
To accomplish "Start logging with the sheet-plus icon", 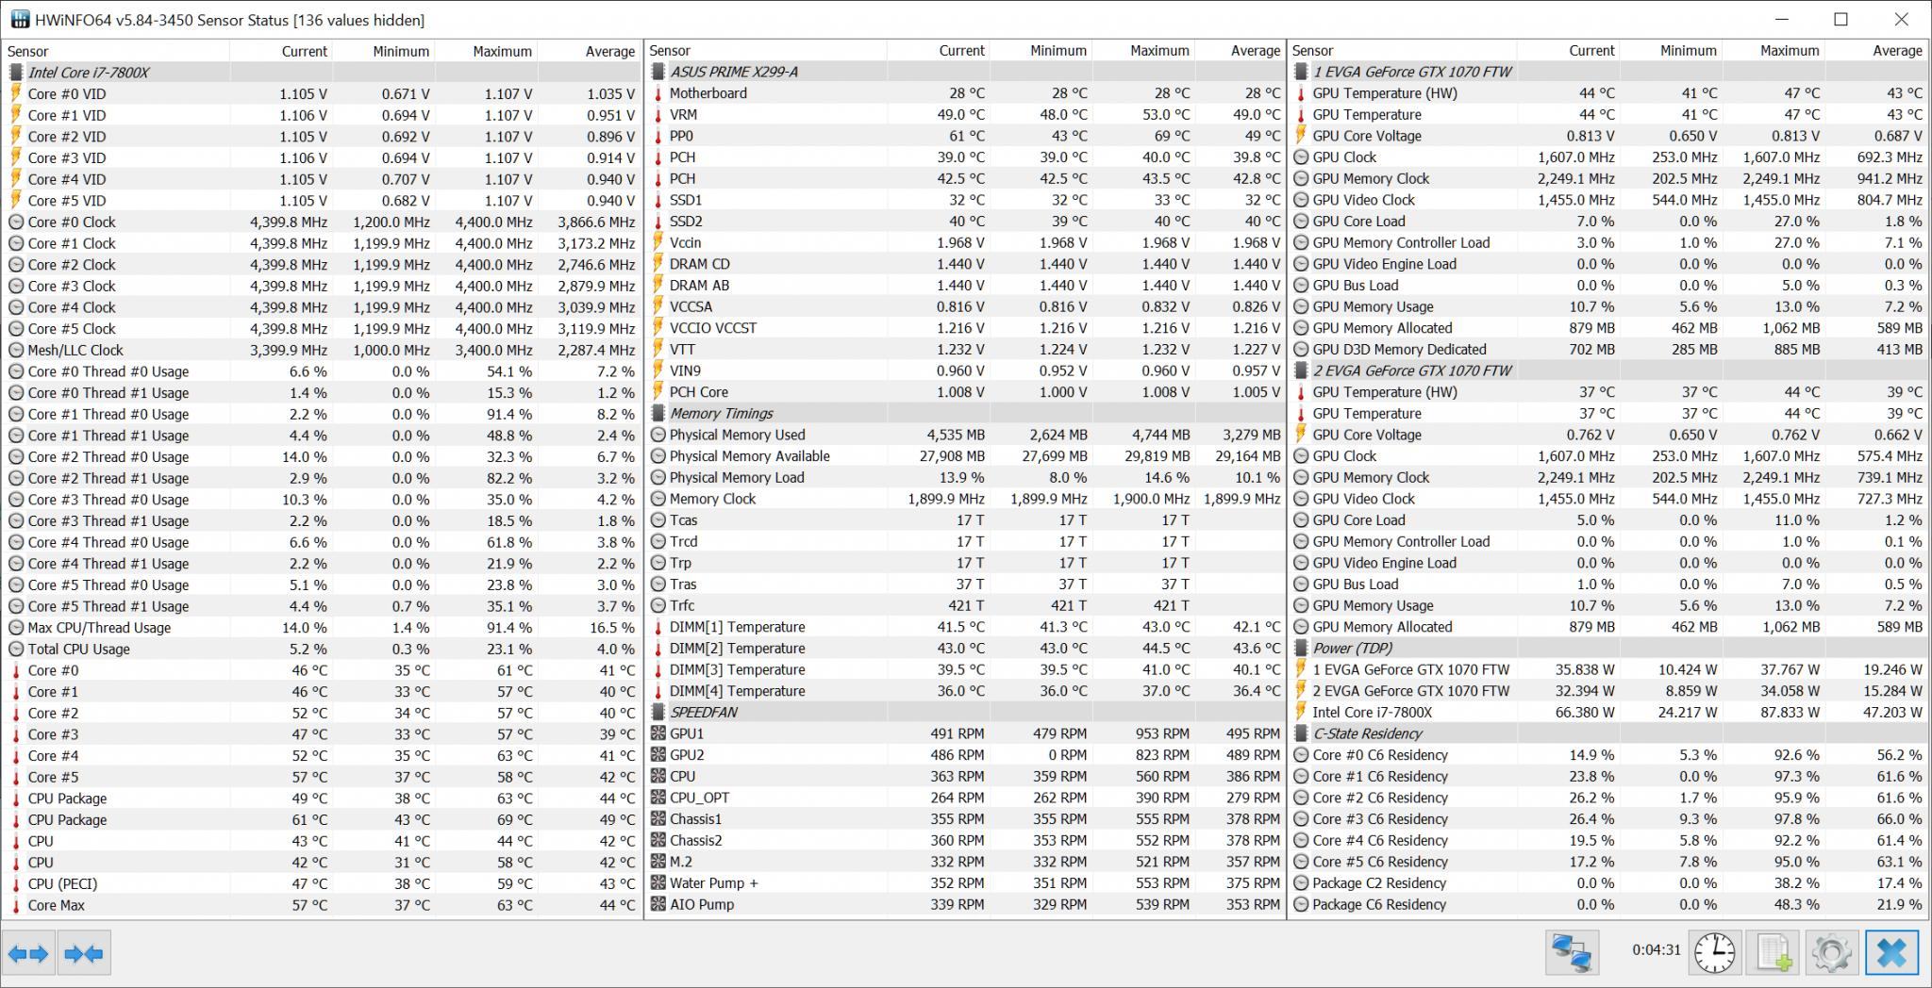I will pyautogui.click(x=1774, y=952).
